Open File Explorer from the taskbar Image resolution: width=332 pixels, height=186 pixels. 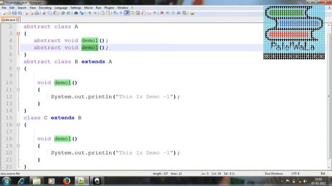(36, 181)
